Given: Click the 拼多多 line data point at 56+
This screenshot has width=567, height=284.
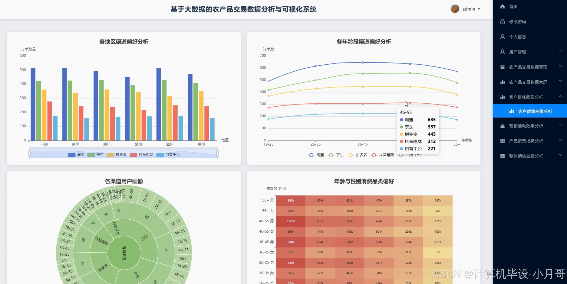Looking at the screenshot, I should (457, 95).
